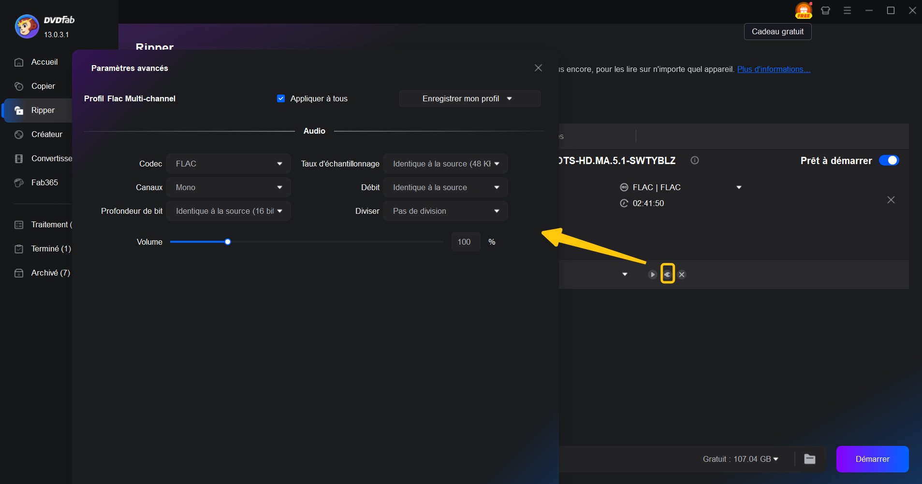Open the Archivé (7) list
This screenshot has width=922, height=484.
point(50,273)
